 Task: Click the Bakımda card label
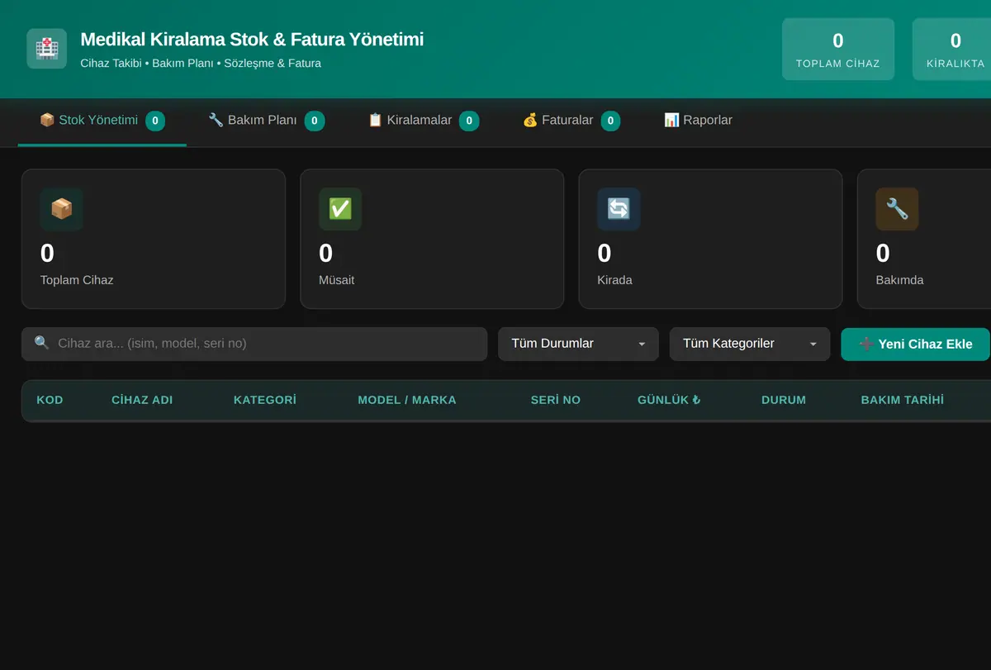(x=900, y=280)
